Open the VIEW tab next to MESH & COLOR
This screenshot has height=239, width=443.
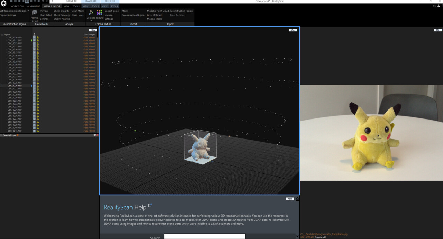click(66, 6)
